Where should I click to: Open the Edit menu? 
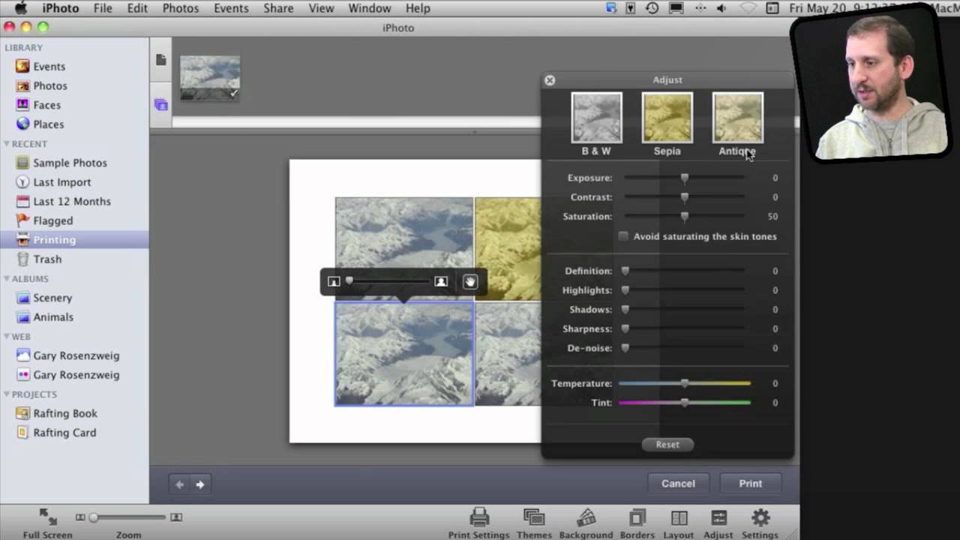[137, 8]
